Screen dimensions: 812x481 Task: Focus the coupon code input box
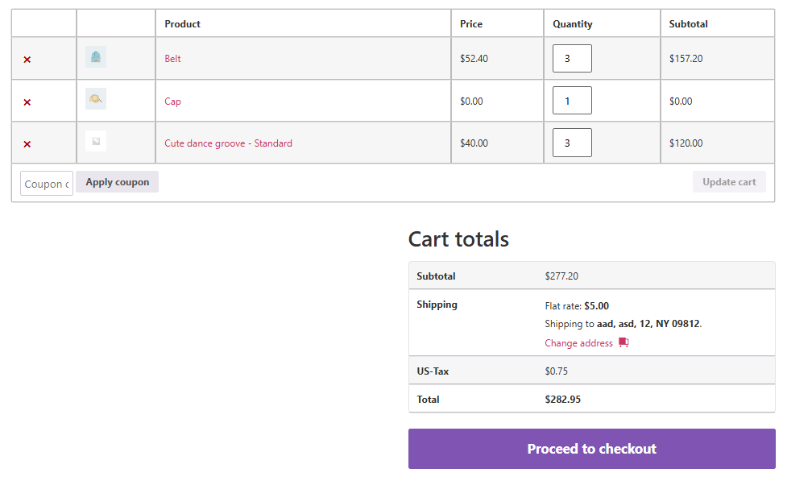pos(47,184)
